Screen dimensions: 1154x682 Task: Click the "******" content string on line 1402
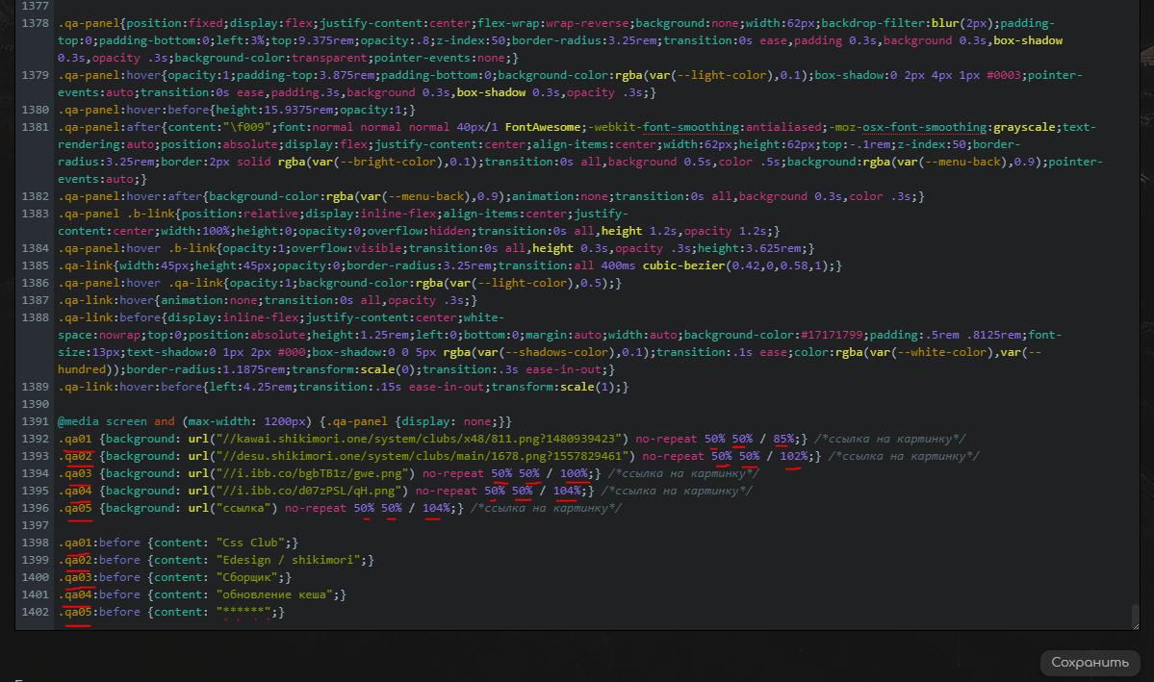click(x=242, y=612)
